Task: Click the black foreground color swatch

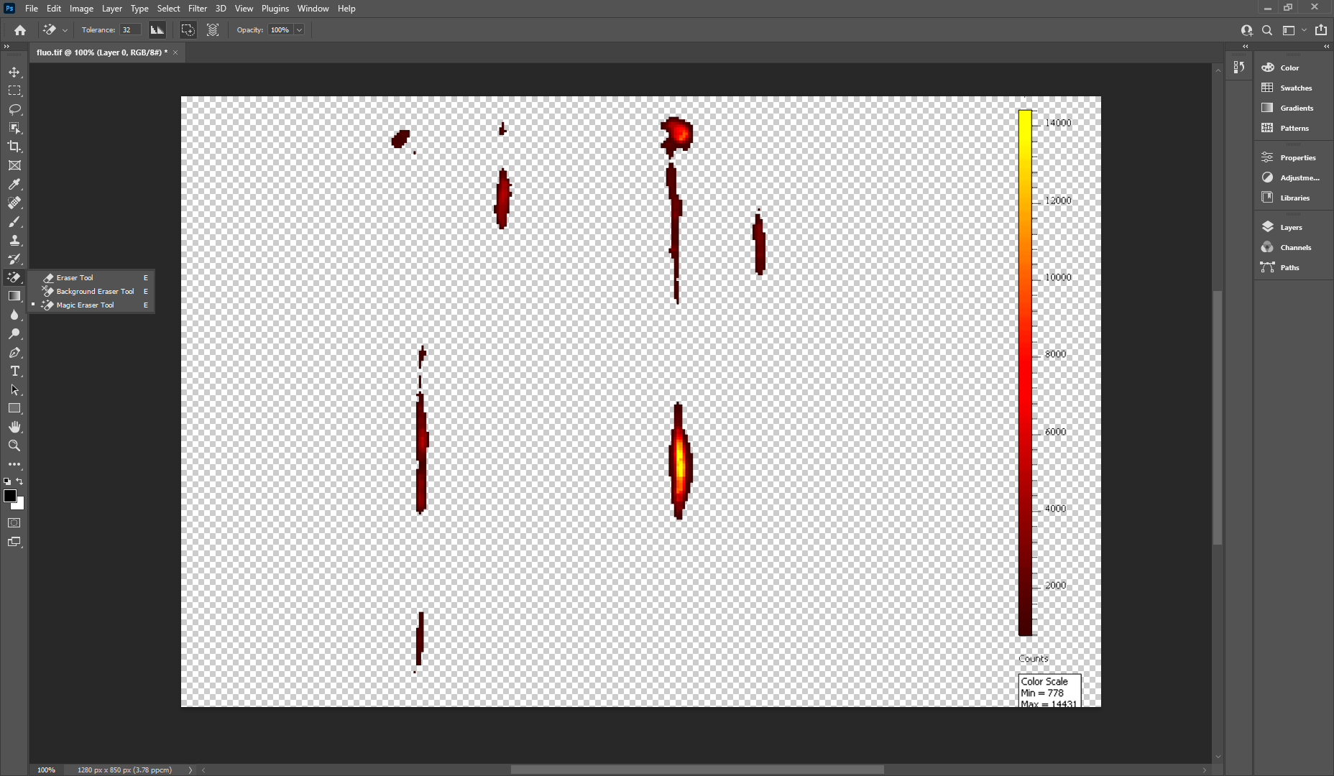Action: point(10,496)
